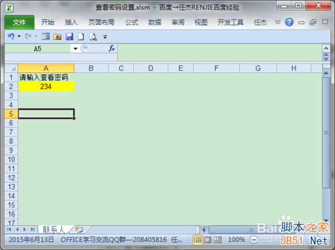The image size is (335, 250).
Task: Create a new blank workbook icon
Action: pyautogui.click(x=81, y=36)
